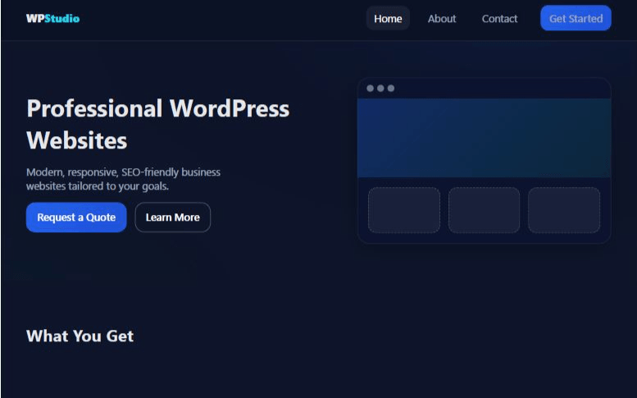The height and width of the screenshot is (398, 637).
Task: Open the Home nav item
Action: [x=388, y=18]
